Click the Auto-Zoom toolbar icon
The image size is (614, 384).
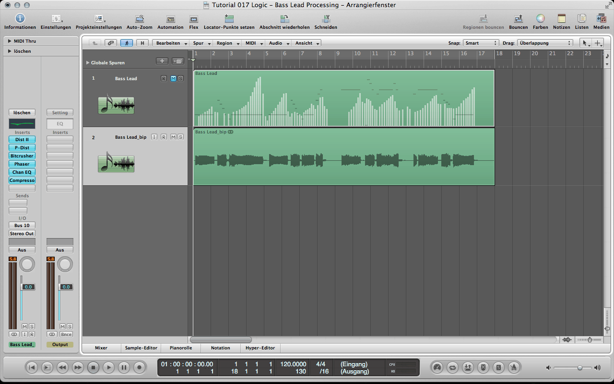pos(140,19)
